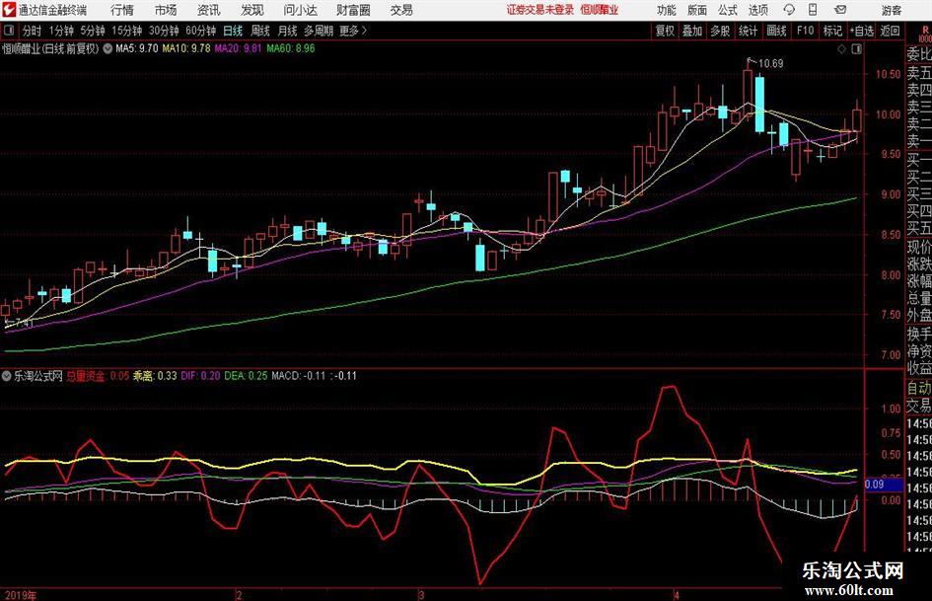Open the 财富圈 menu
Screen dimensions: 932x601
pyautogui.click(x=353, y=10)
